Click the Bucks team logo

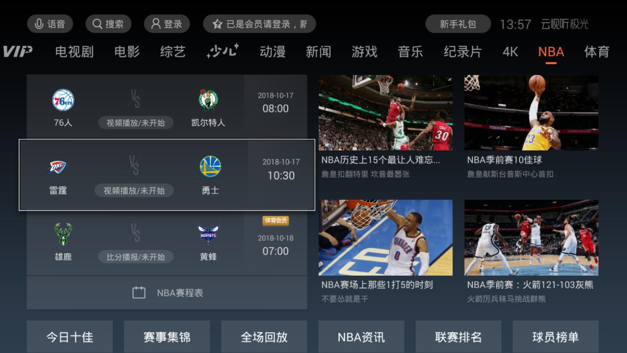click(63, 235)
